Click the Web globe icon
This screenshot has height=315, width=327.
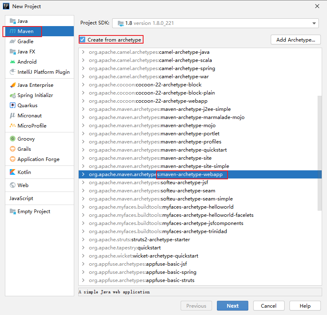point(13,185)
